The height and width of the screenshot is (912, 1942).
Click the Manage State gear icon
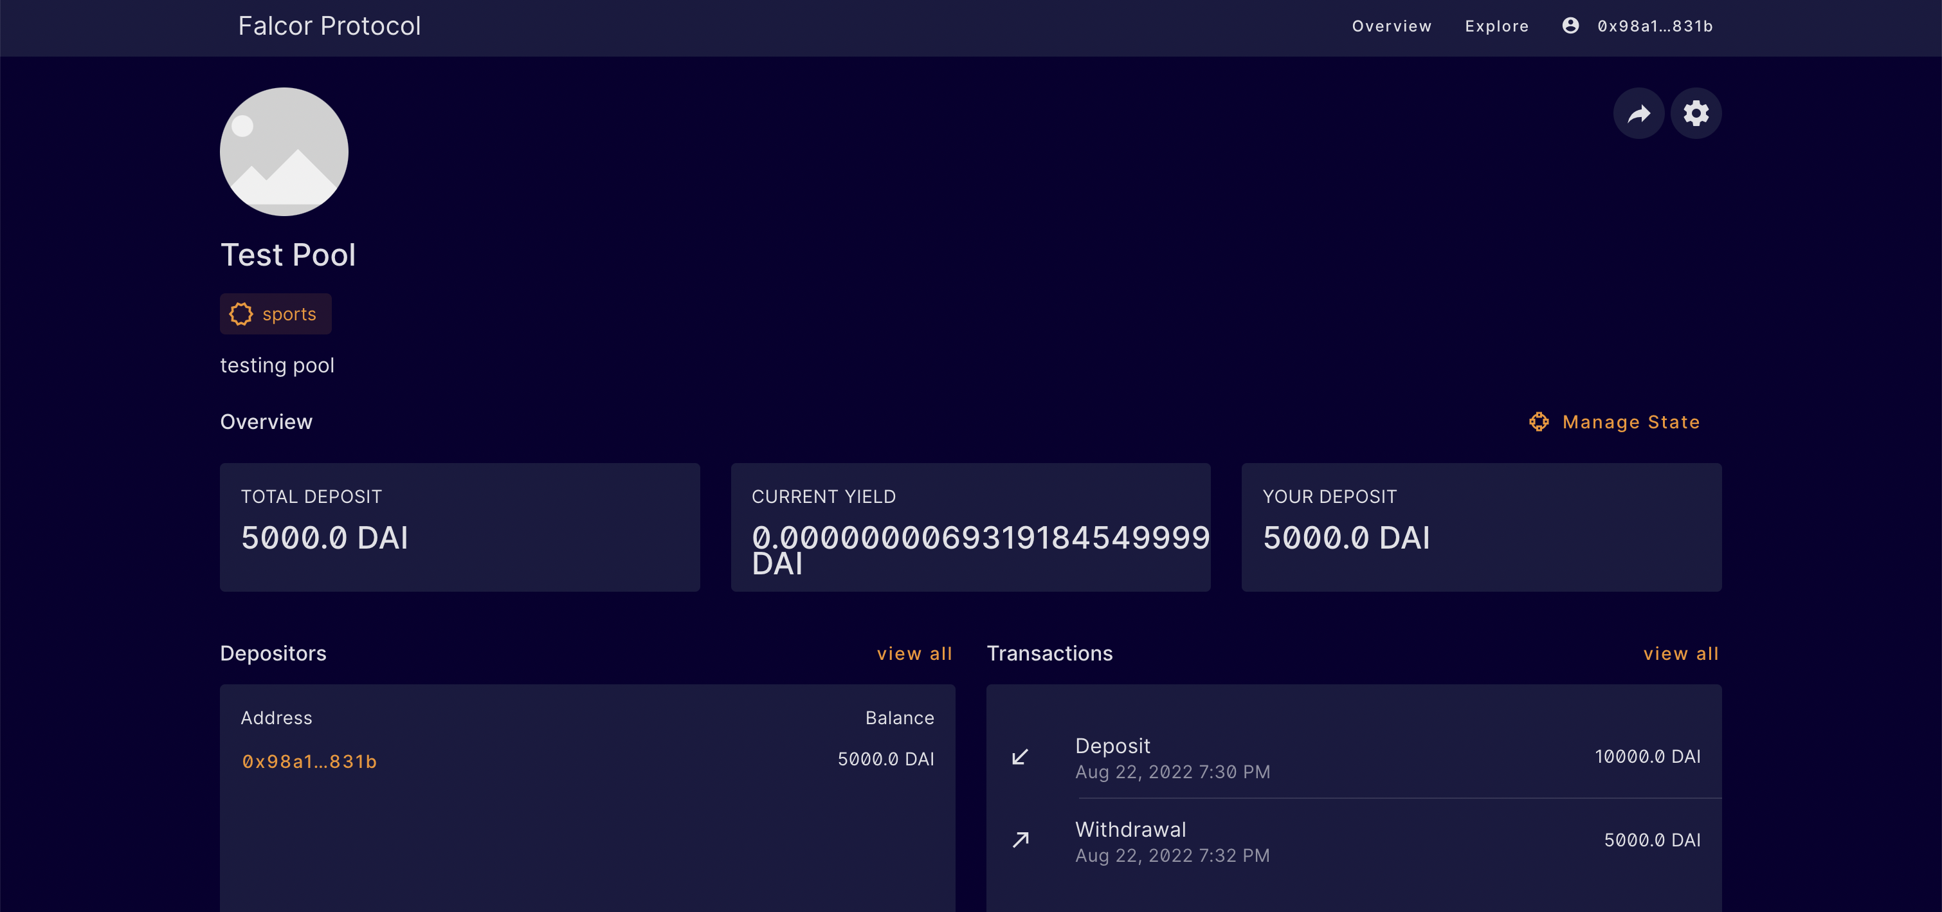click(x=1539, y=422)
